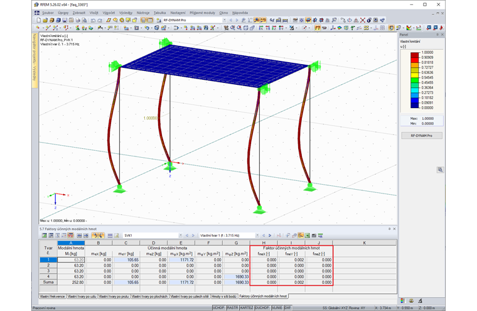Toggle the show values on results icon
477x311 pixels.
coord(263,20)
